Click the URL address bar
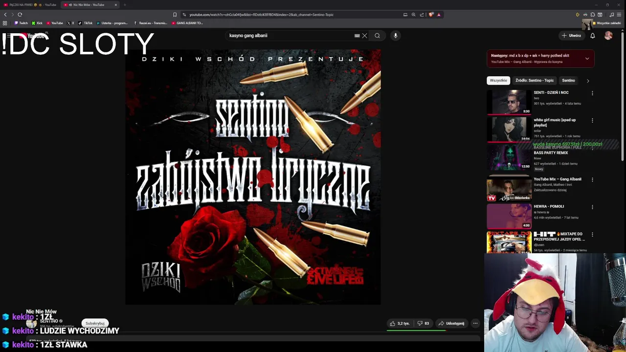Image resolution: width=626 pixels, height=352 pixels. click(293, 15)
